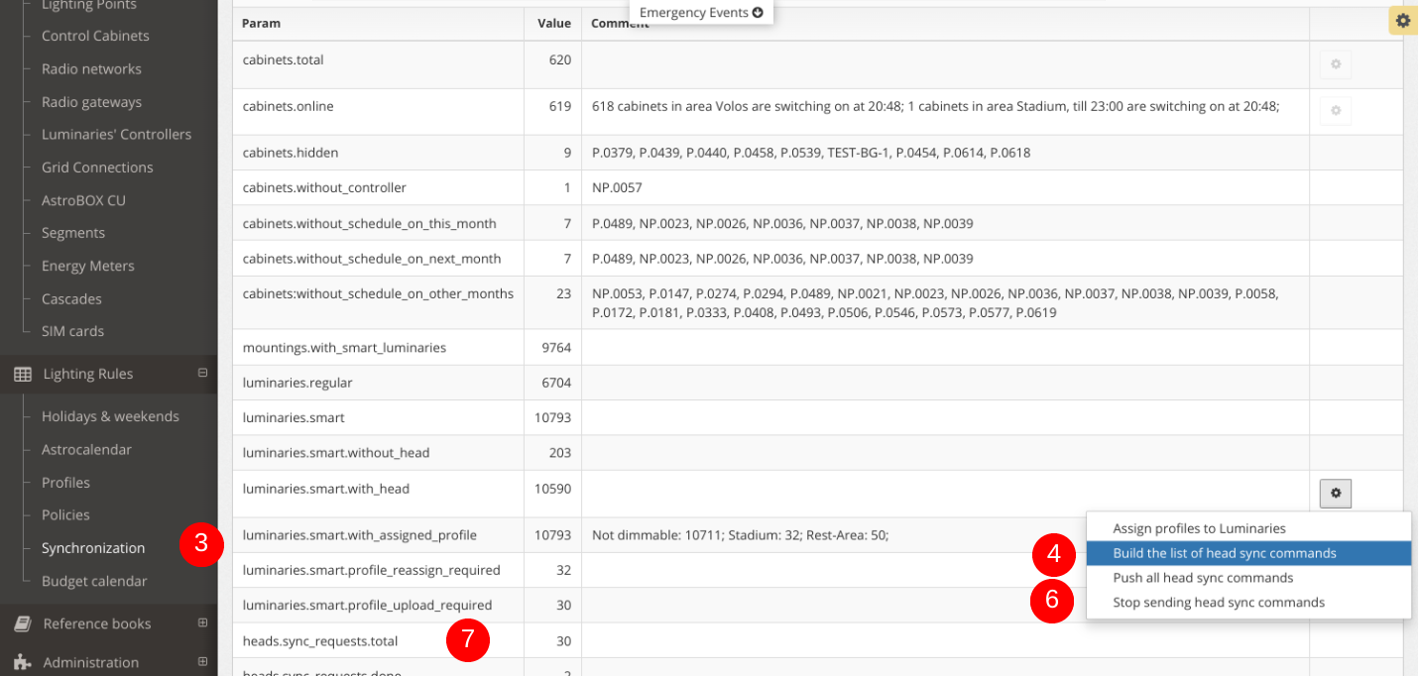Select Assign profiles to Luminaries
Image resolution: width=1419 pixels, height=676 pixels.
click(1199, 528)
